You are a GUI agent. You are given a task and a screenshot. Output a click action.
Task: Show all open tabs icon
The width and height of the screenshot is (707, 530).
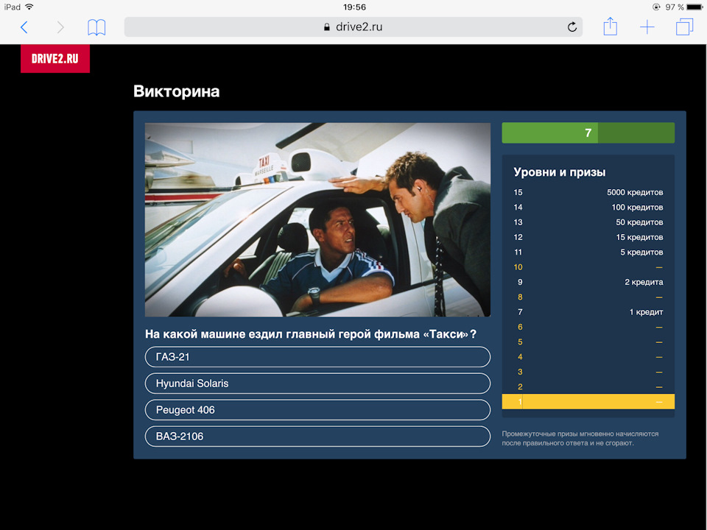684,27
